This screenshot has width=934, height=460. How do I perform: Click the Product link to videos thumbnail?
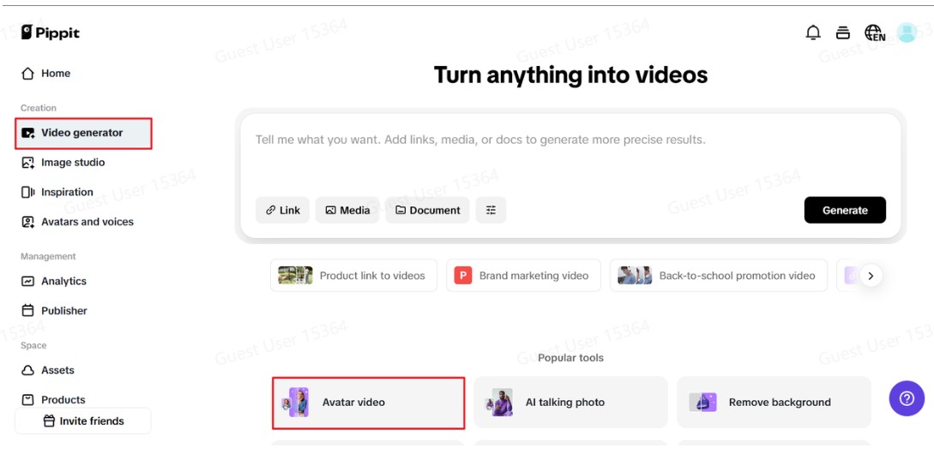tap(295, 276)
